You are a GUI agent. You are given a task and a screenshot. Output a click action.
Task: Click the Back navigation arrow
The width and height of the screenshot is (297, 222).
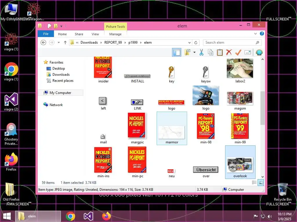(44, 42)
